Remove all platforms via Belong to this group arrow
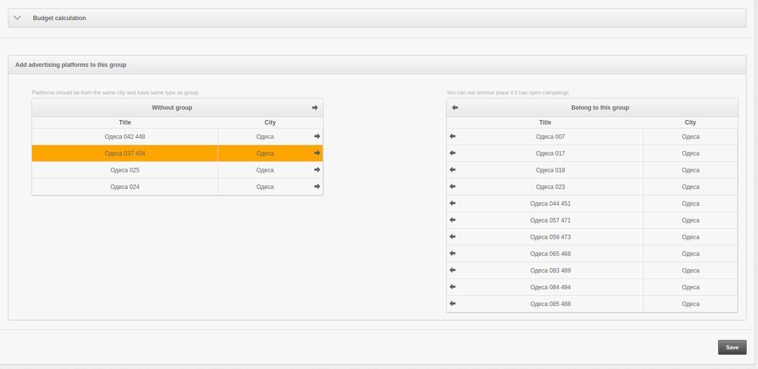The image size is (758, 369). click(455, 108)
